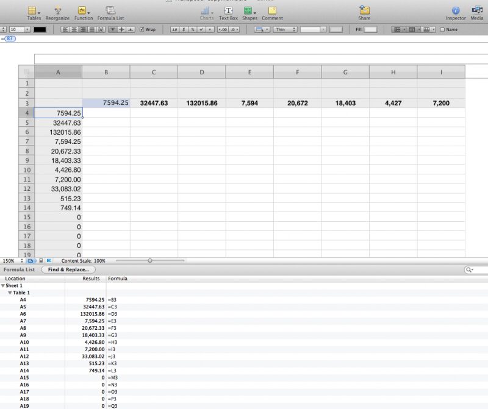This screenshot has height=409, width=488.
Task: Enable the Name checkbox in format bar
Action: click(x=442, y=29)
